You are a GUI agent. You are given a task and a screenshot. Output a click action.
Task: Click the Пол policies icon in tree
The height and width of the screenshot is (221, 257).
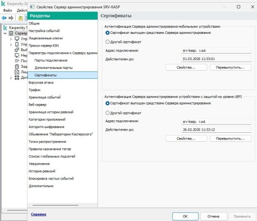click(x=17, y=61)
